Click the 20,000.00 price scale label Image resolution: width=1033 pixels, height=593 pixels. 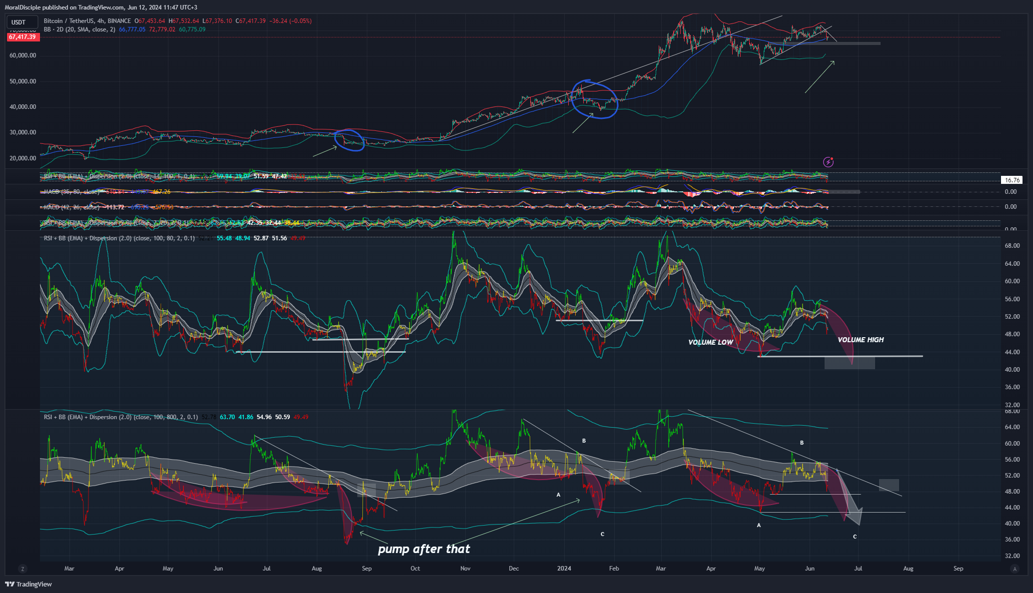coord(22,158)
